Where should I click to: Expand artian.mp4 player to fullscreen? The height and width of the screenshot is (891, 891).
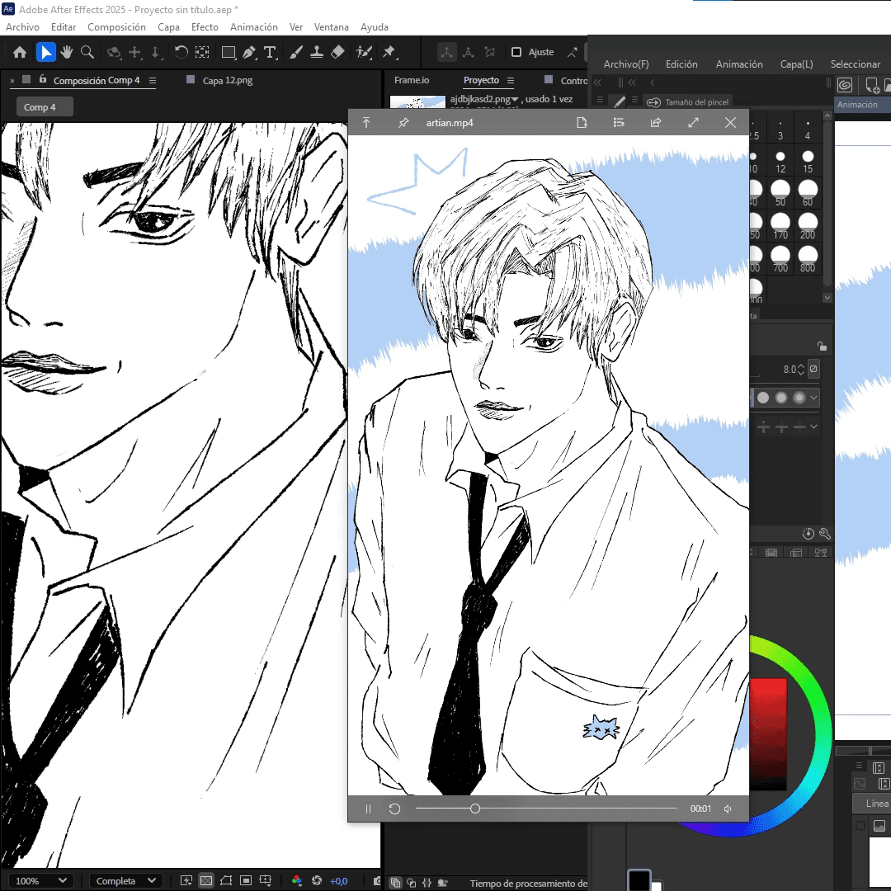click(x=693, y=122)
